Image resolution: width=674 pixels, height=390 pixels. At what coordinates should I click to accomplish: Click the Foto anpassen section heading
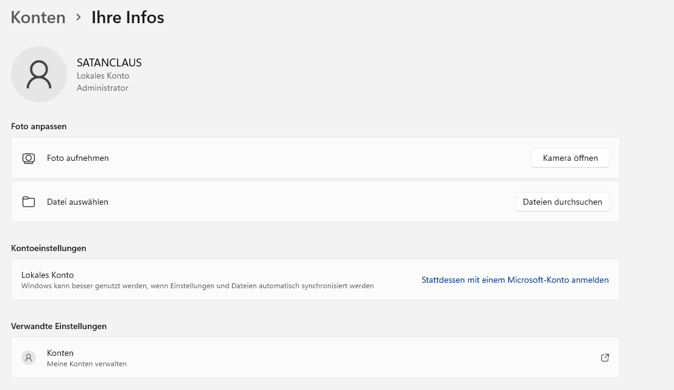pos(39,126)
